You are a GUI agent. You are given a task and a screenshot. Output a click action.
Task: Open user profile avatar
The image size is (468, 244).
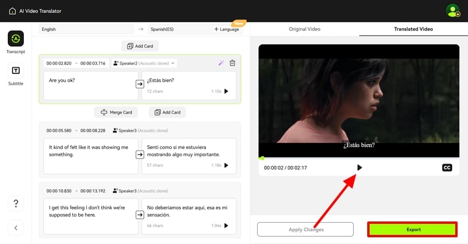(x=453, y=11)
